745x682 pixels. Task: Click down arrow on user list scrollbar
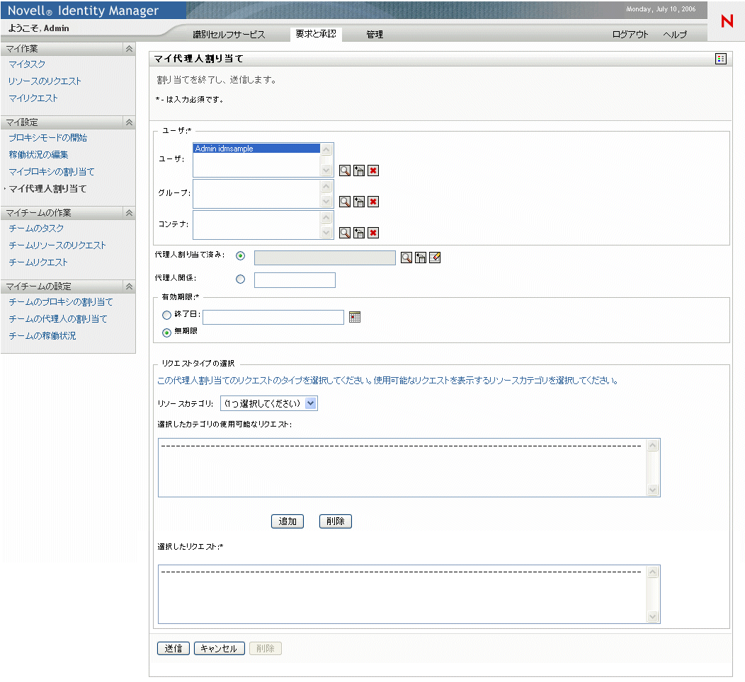326,170
